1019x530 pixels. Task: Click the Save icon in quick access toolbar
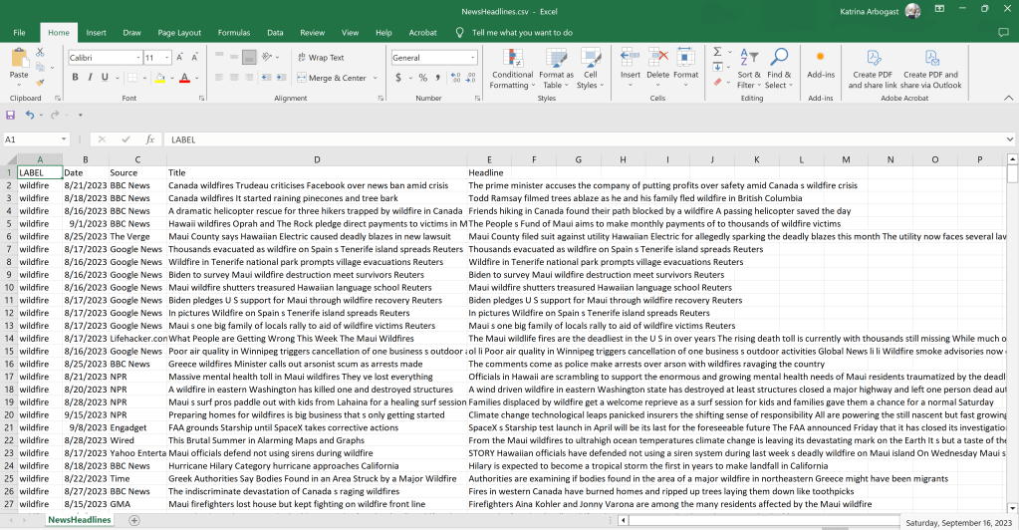(x=11, y=115)
